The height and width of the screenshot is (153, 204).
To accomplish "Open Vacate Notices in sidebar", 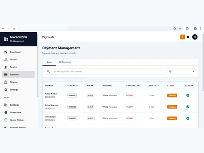I will pos(18,120).
